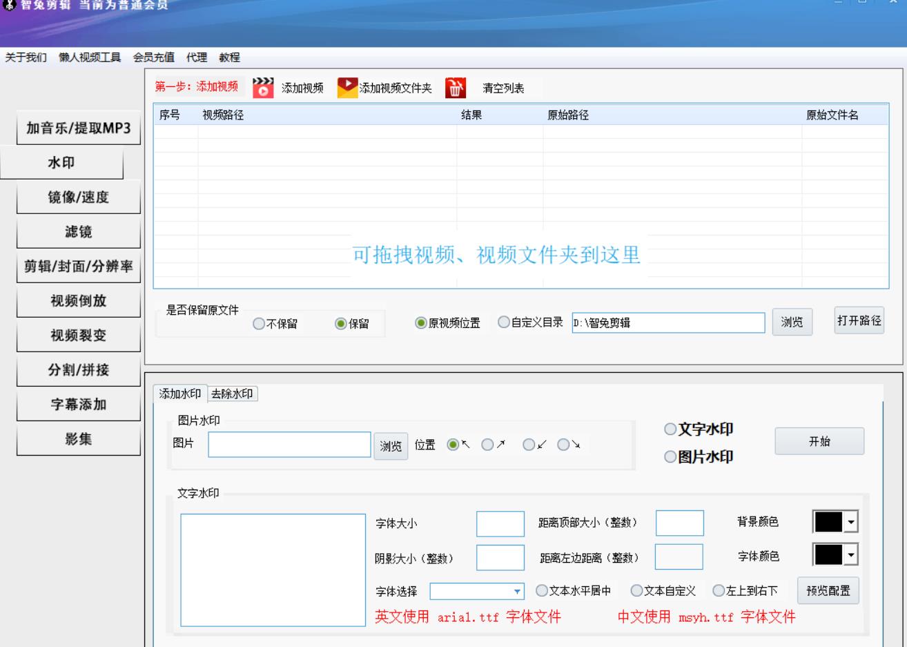The height and width of the screenshot is (647, 907).
Task: Expand the 背景颜色 color dropdown arrow
Action: [851, 523]
